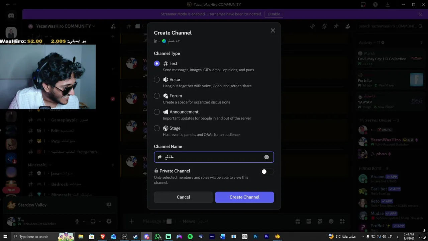Image resolution: width=428 pixels, height=241 pixels.
Task: Show pinned messages
Action: 336,26
